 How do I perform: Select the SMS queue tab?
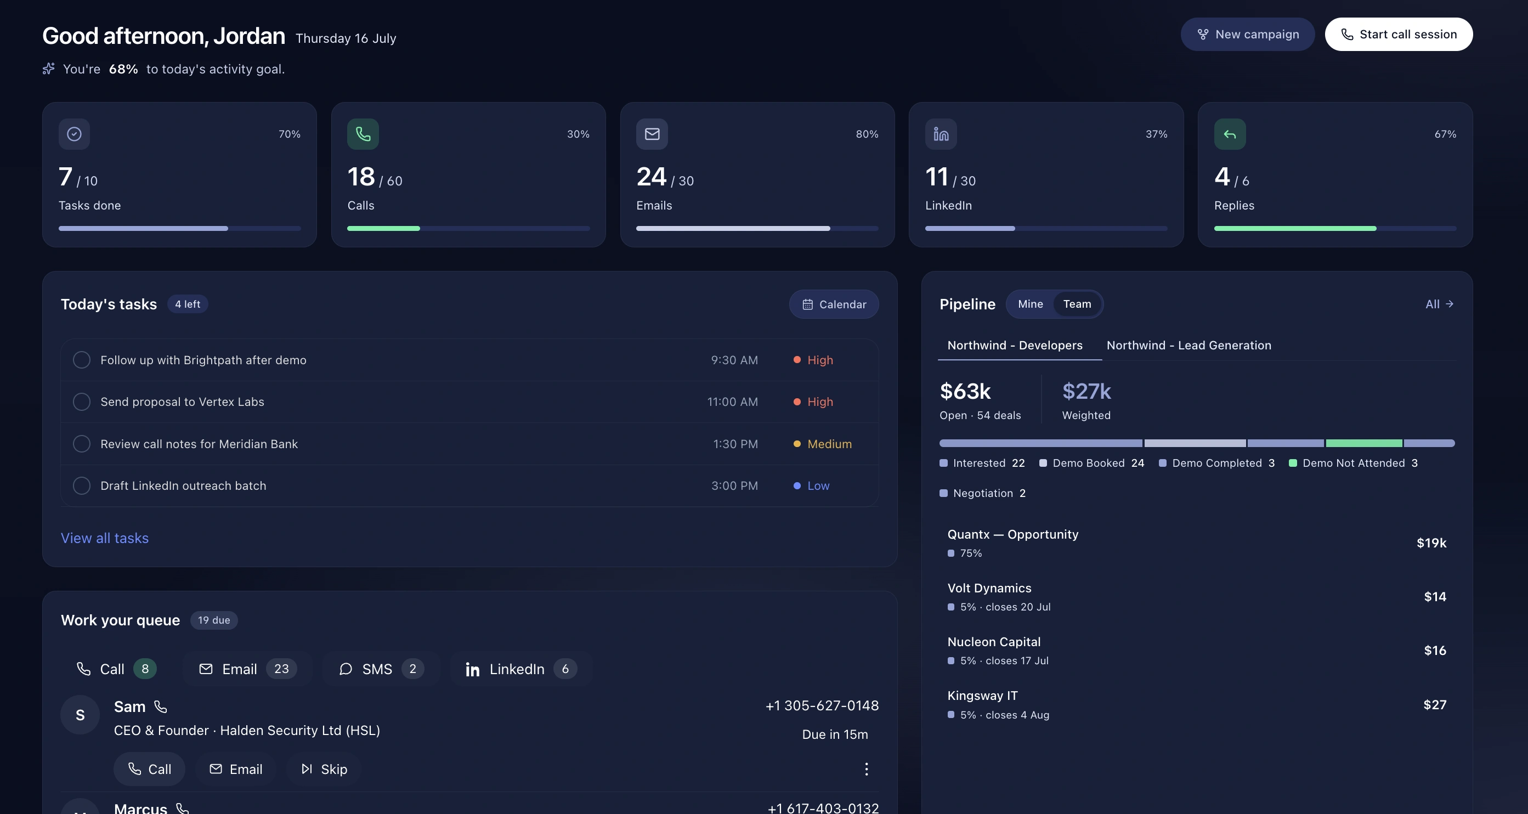(x=381, y=669)
